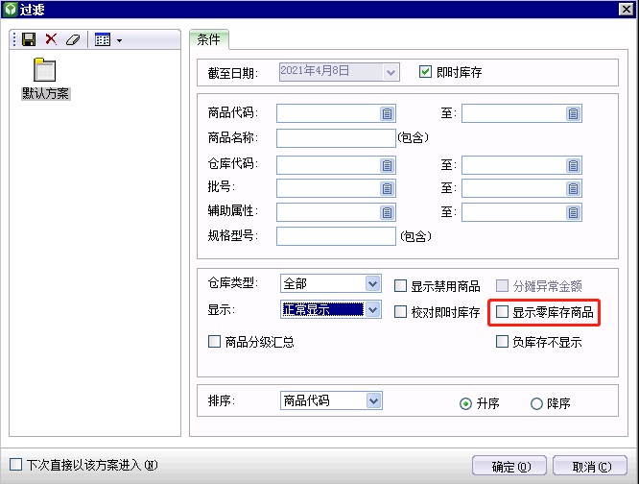Screen dimensions: 639x484
Task: Enable 显示零库存商品 checkbox
Action: point(503,312)
